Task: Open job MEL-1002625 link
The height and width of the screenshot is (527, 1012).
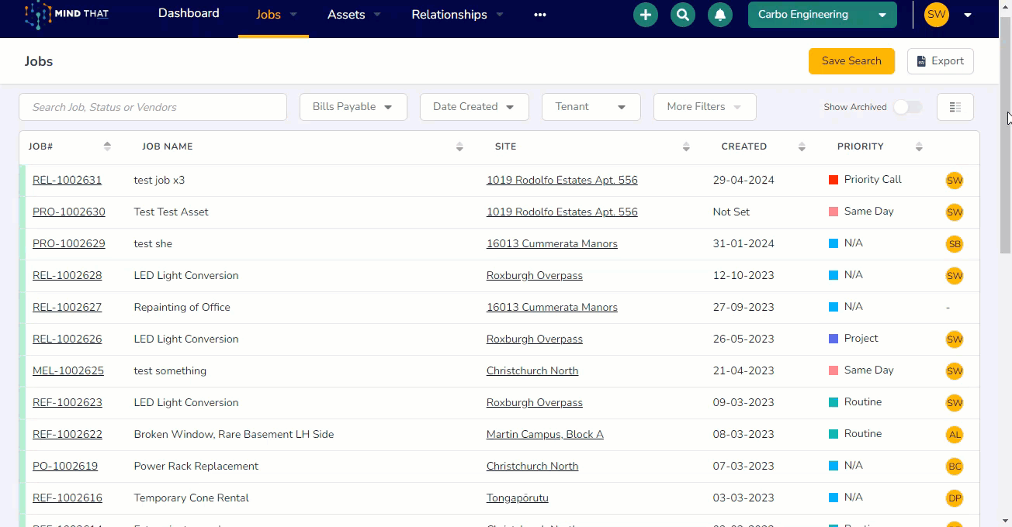Action: (x=68, y=371)
